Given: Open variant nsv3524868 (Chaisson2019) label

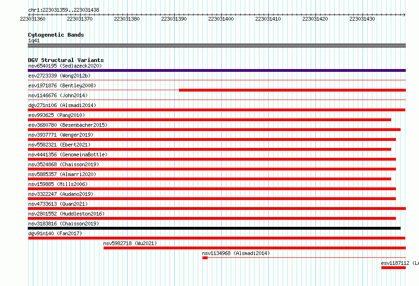Looking at the screenshot, I should (64, 164).
